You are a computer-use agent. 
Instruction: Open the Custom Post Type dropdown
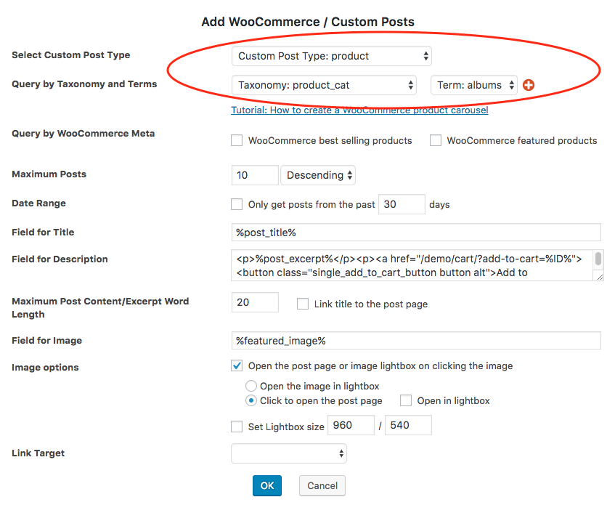332,56
